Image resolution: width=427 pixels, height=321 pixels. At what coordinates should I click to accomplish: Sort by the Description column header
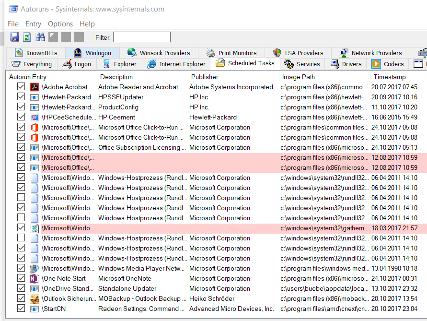[x=142, y=77]
